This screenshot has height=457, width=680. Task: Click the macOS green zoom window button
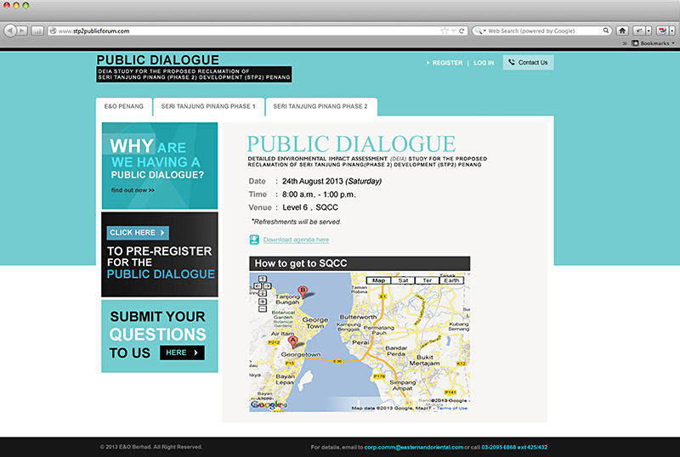pyautogui.click(x=25, y=5)
